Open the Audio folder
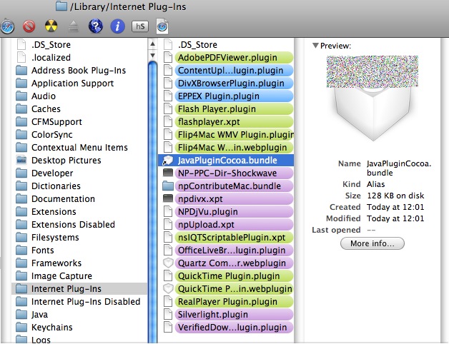 tap(79, 96)
